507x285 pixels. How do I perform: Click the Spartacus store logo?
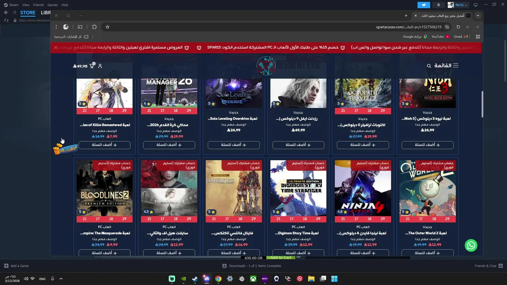[266, 66]
